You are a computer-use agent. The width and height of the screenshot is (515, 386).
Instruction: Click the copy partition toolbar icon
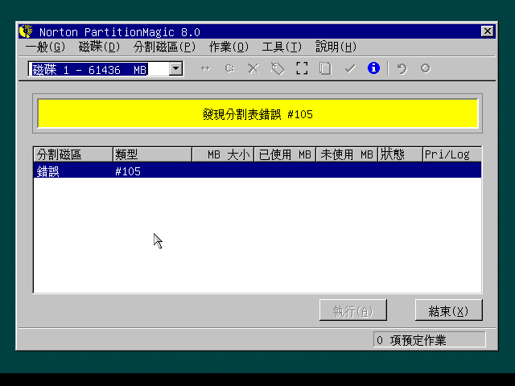click(325, 68)
